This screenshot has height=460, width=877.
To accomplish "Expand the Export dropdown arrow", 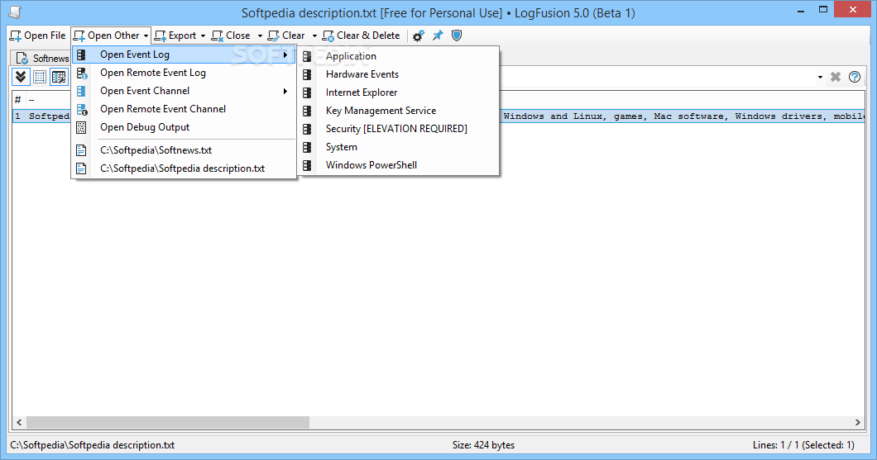I will (203, 36).
